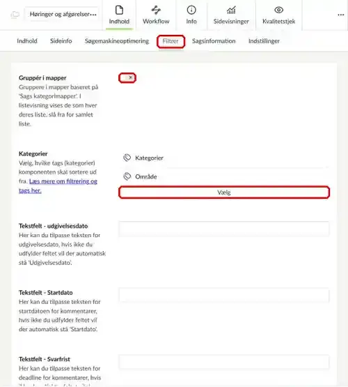Toggle the Gruppér i mapper switch

point(127,77)
